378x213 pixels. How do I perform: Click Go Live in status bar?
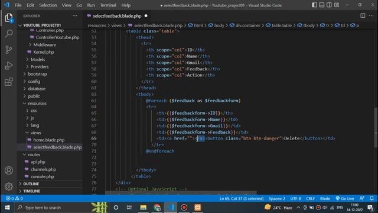pyautogui.click(x=345, y=199)
